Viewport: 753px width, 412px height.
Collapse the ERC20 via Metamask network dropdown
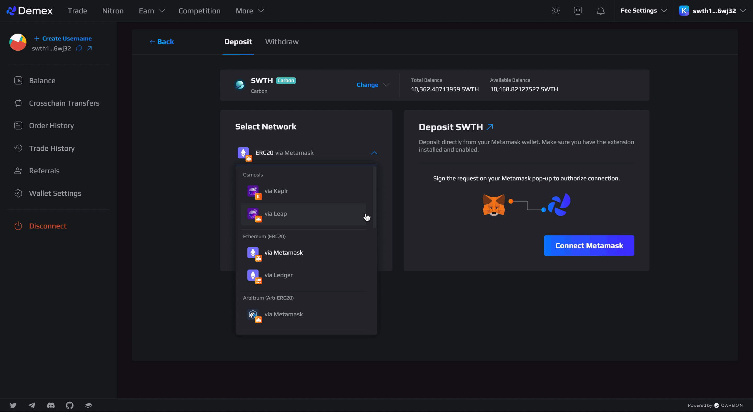point(306,153)
